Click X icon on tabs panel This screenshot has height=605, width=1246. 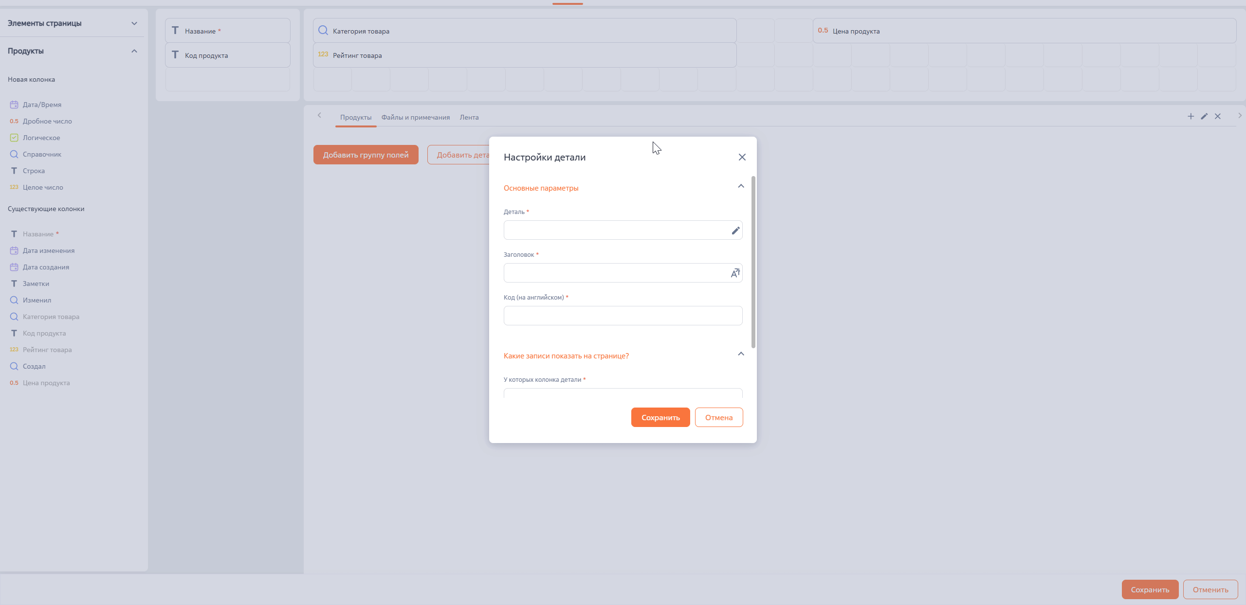pyautogui.click(x=1217, y=116)
